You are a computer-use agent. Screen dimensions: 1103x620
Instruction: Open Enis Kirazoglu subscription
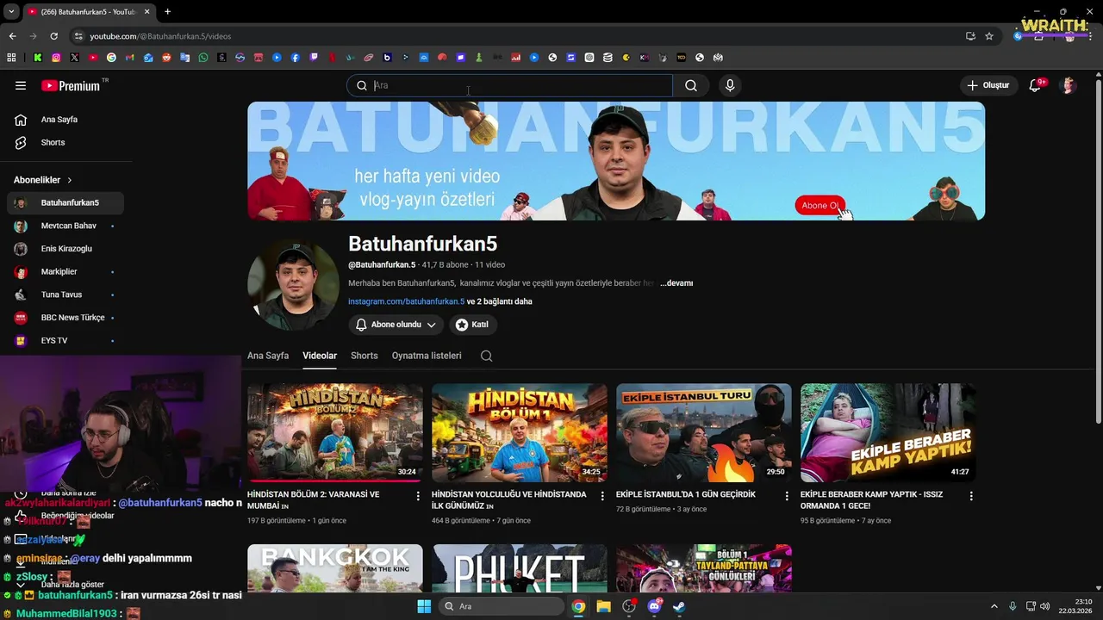(65, 249)
